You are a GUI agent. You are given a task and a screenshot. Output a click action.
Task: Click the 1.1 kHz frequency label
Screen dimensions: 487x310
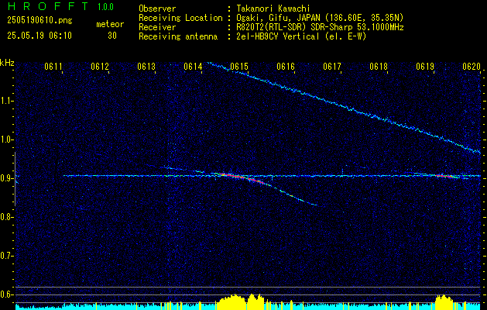tap(6, 101)
